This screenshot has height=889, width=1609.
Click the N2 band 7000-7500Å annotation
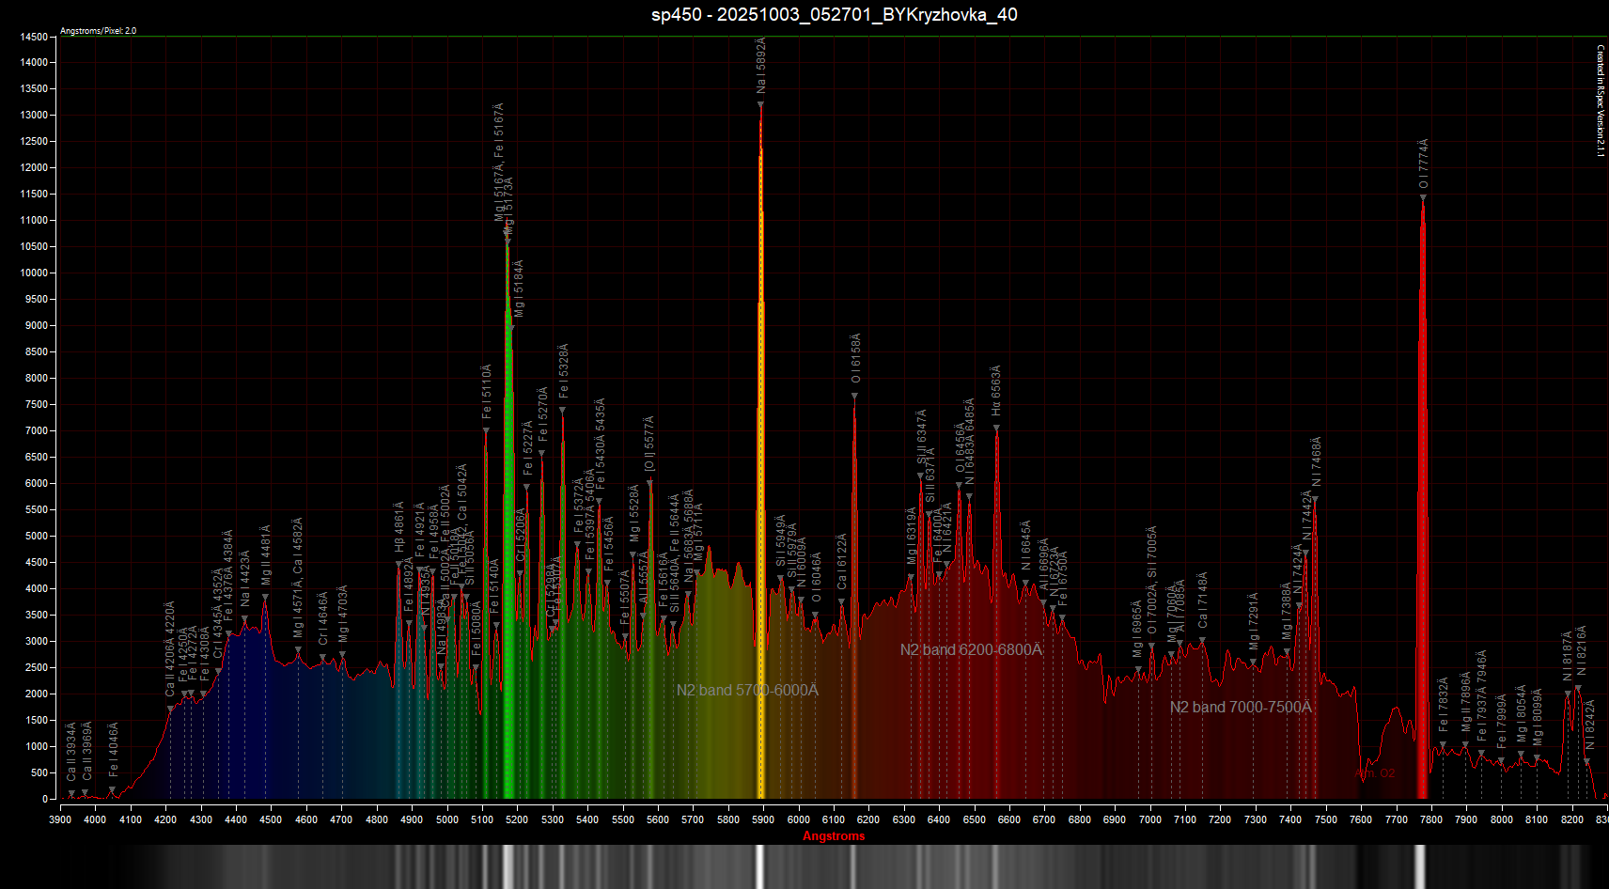pyautogui.click(x=1240, y=708)
